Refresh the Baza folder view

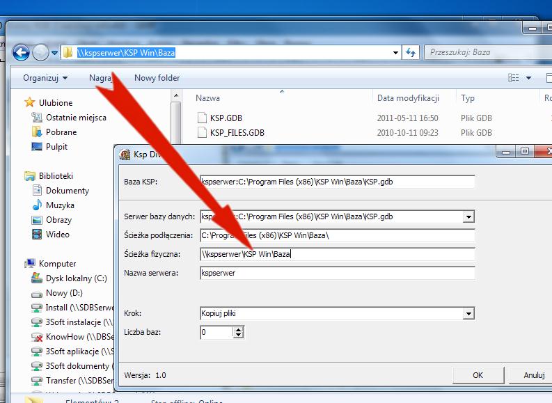pyautogui.click(x=411, y=53)
